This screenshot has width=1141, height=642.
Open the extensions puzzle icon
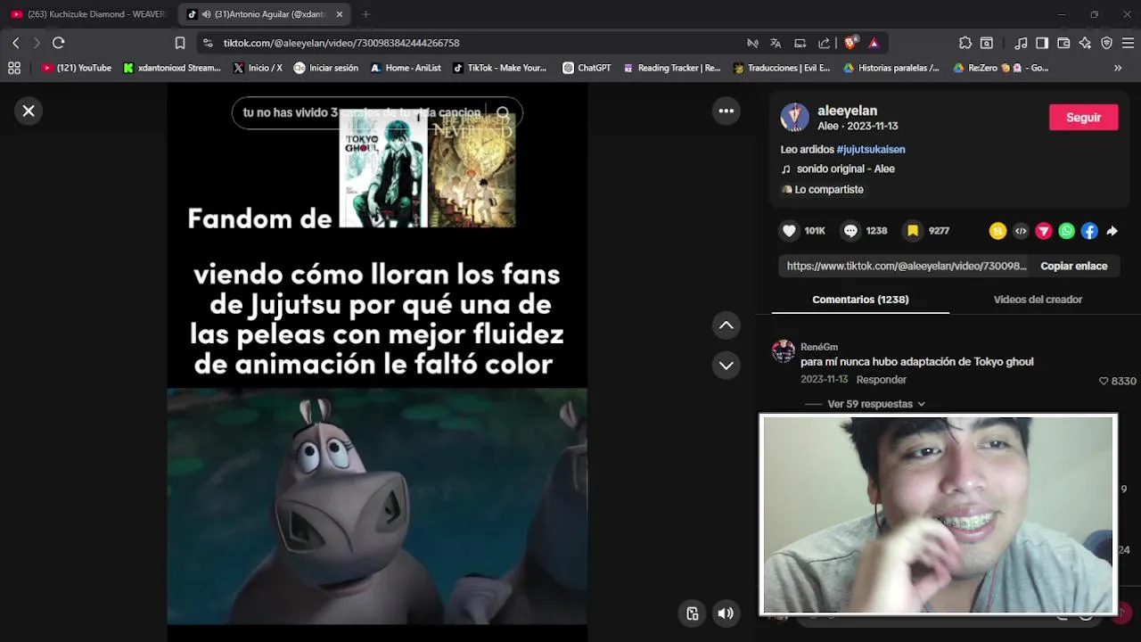tap(965, 43)
